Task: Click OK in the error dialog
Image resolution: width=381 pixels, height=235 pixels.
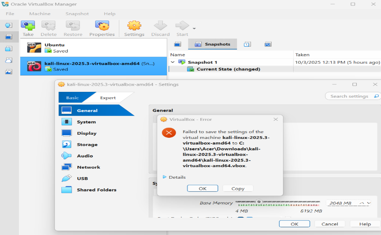Action: [202, 189]
